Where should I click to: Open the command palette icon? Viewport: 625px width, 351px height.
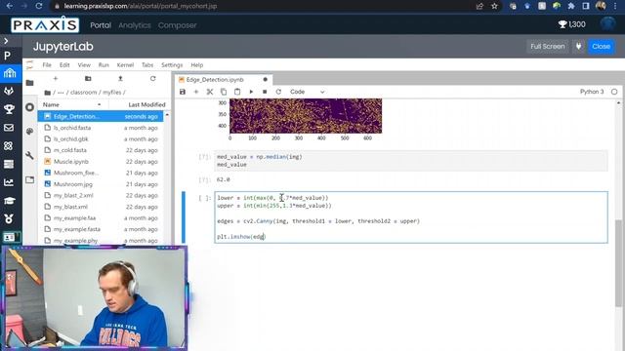[30, 132]
